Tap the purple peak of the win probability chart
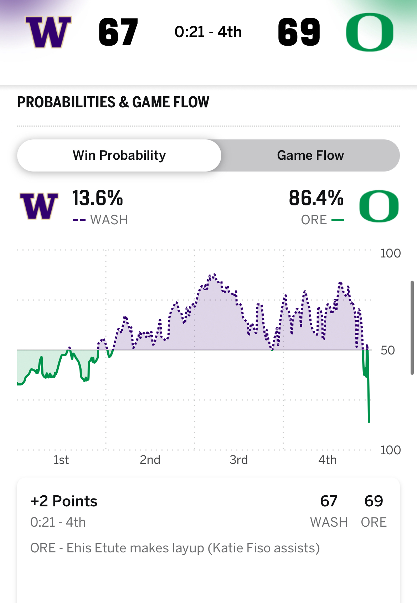Image resolution: width=417 pixels, height=603 pixels. point(214,275)
